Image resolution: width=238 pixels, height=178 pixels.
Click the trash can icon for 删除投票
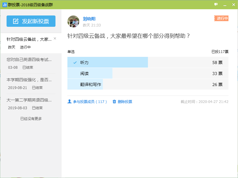(114, 102)
